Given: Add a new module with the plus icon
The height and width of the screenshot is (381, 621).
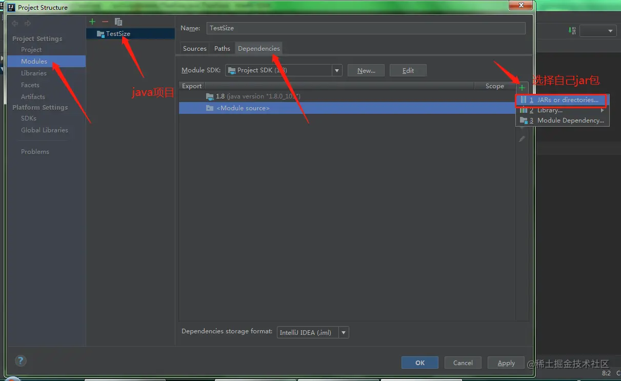Looking at the screenshot, I should pos(92,22).
